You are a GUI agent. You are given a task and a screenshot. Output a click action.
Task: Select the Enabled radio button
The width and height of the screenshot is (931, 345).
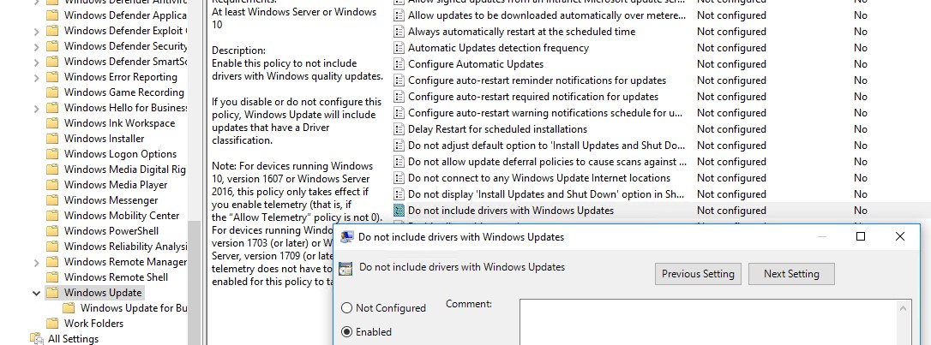click(347, 332)
